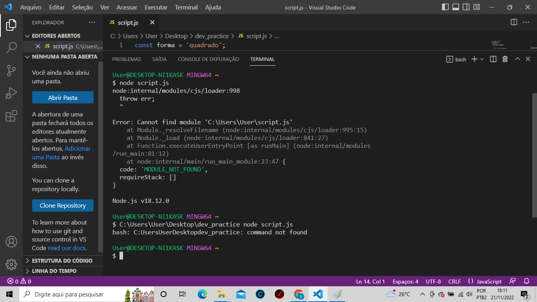
Task: Open errors and warnings status indicator
Action: 19,282
